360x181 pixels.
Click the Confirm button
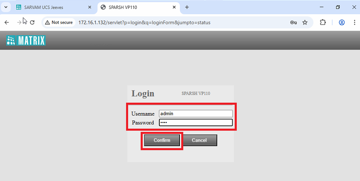coord(162,140)
